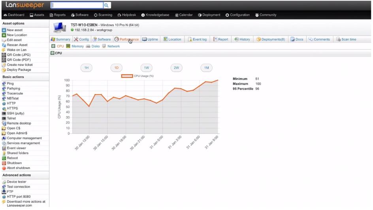Screen dimensions: 373x210
Task: Switch to the Uptime tab
Action: coord(150,39)
